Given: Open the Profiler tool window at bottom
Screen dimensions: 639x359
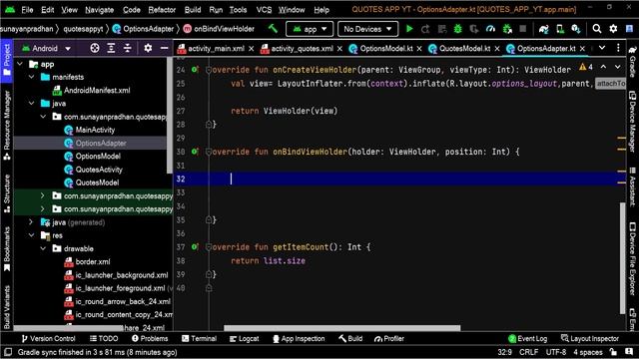Looking at the screenshot, I should [388, 339].
